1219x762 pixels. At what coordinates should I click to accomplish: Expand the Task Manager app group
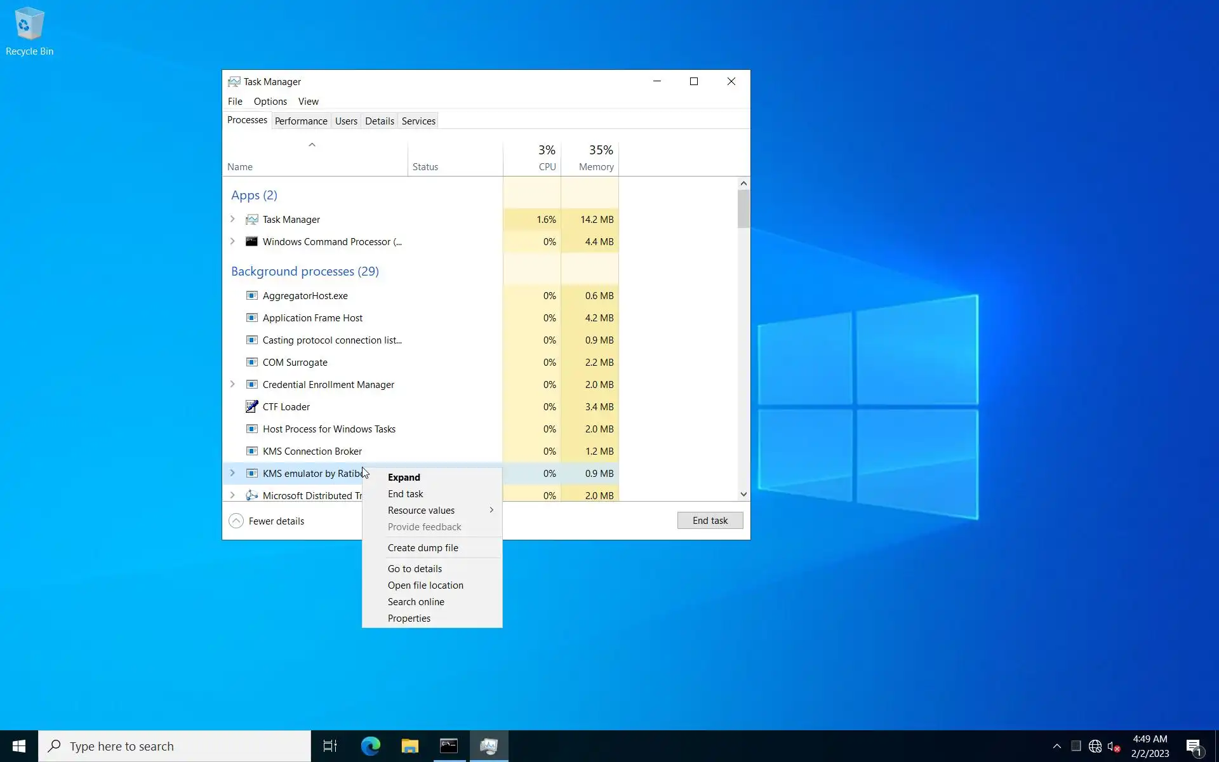coord(232,219)
